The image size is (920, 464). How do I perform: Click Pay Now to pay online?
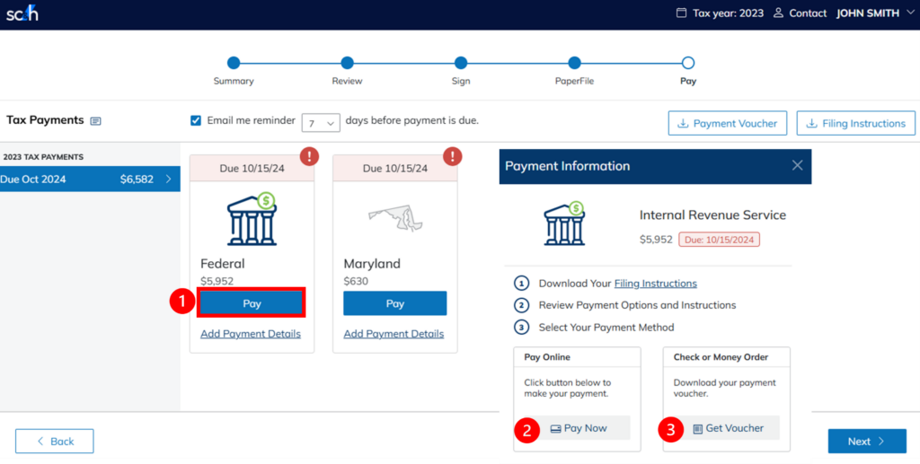tap(578, 428)
